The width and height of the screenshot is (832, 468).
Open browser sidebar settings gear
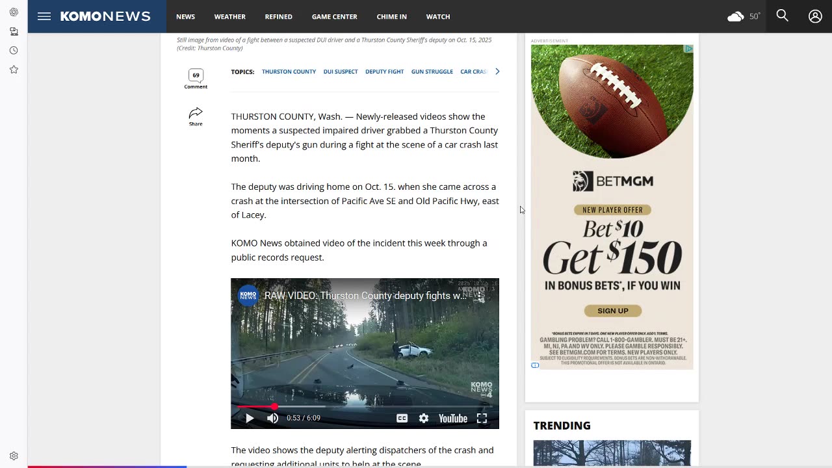[x=14, y=456]
